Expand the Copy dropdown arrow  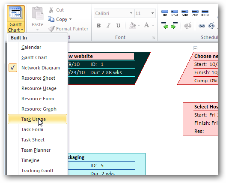pos(71,19)
